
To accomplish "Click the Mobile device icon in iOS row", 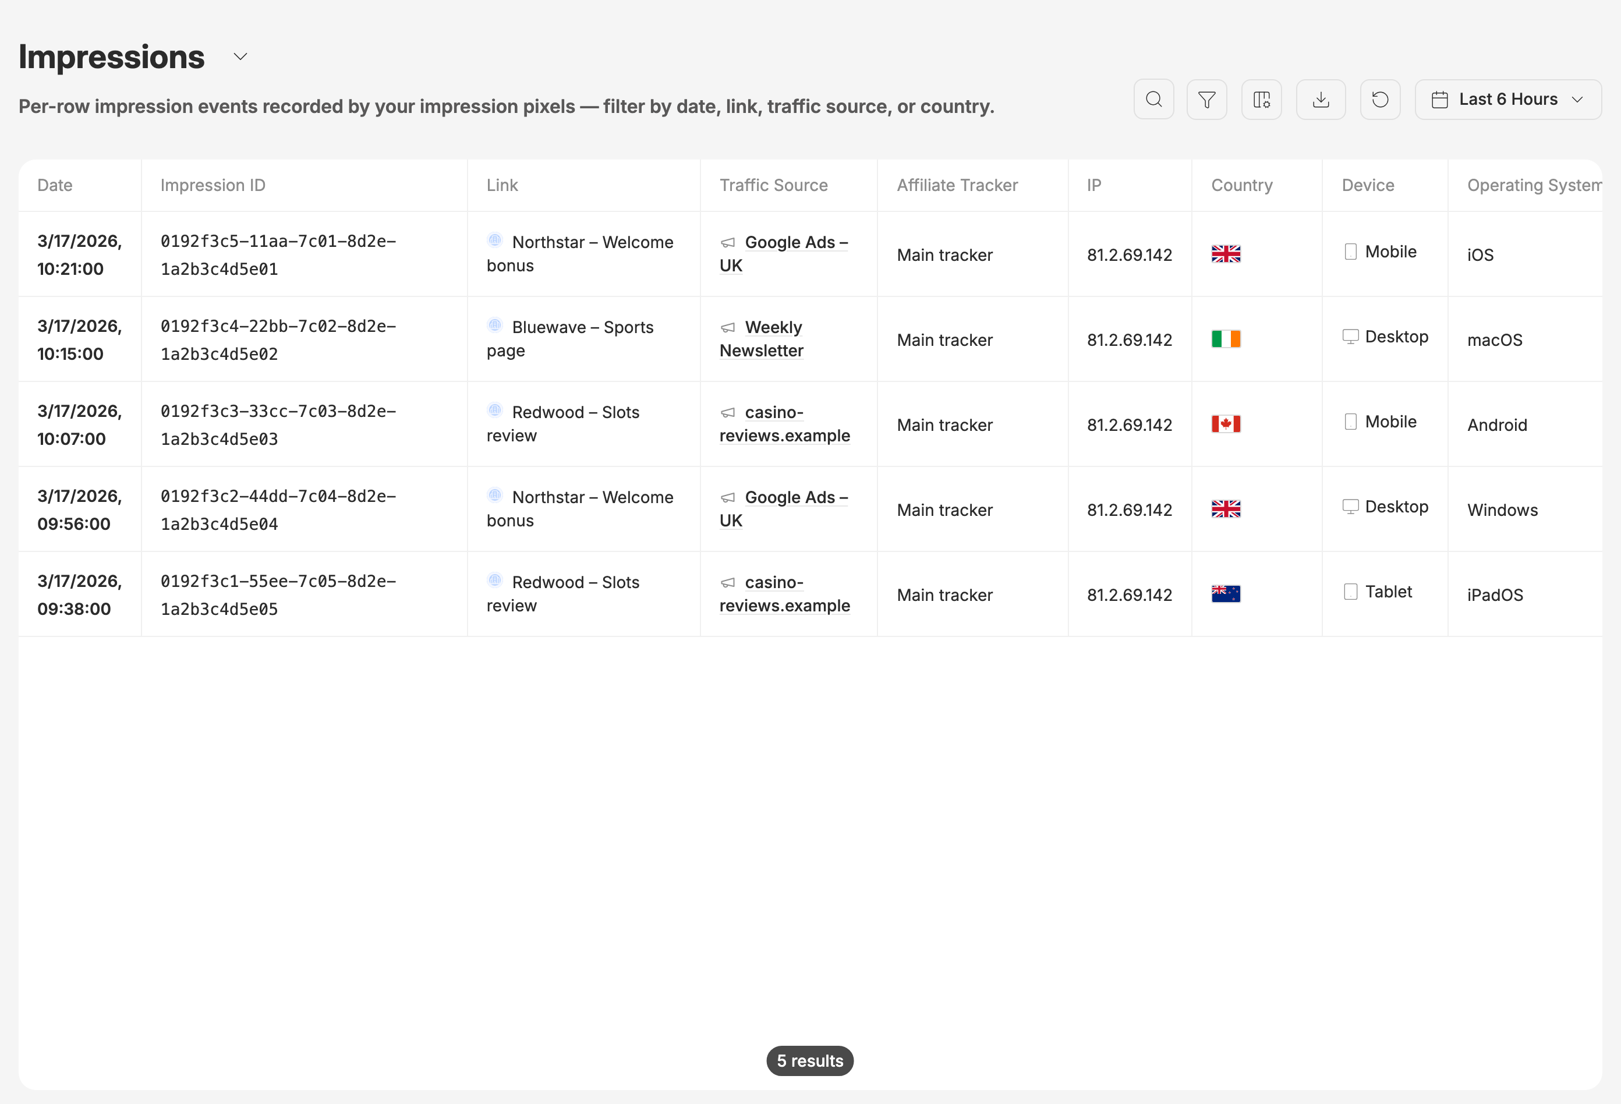I will pyautogui.click(x=1350, y=252).
